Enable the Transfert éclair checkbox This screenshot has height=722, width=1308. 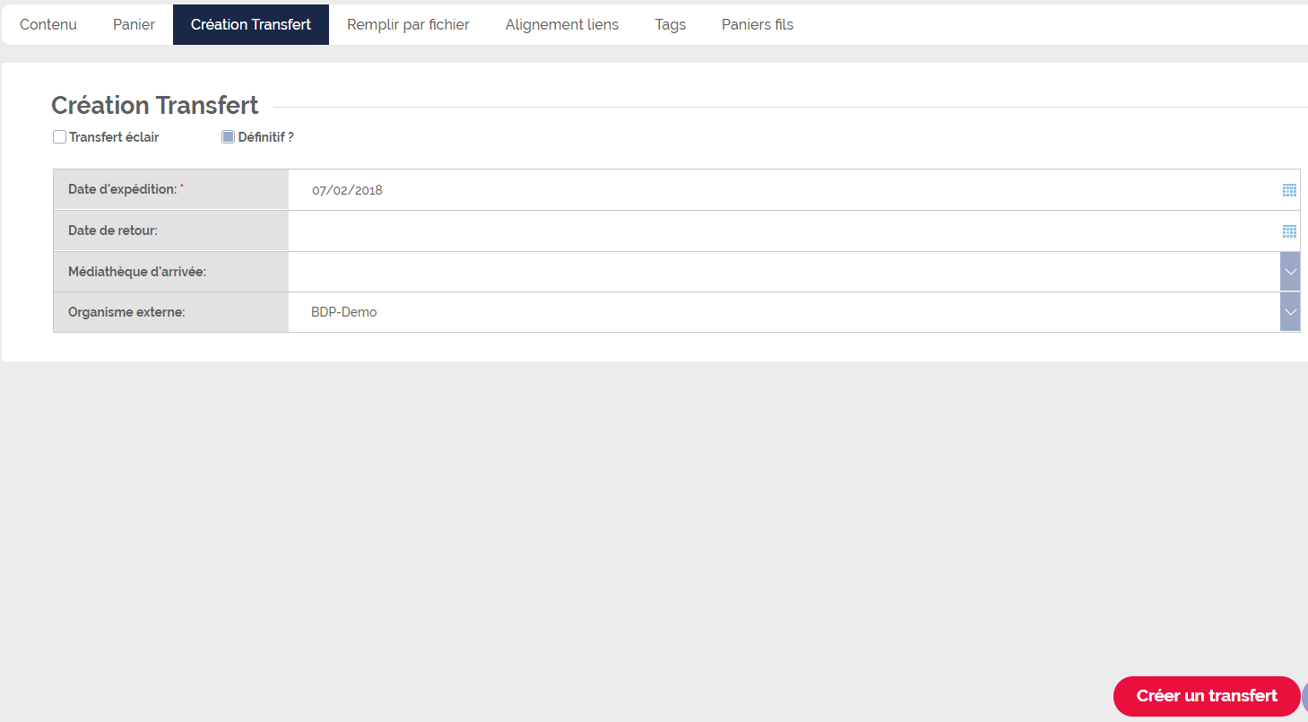59,137
